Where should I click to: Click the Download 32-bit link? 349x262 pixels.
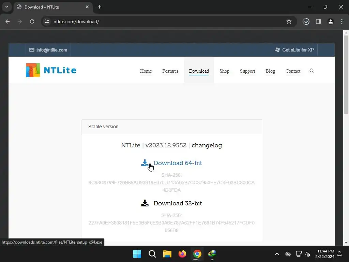[178, 203]
